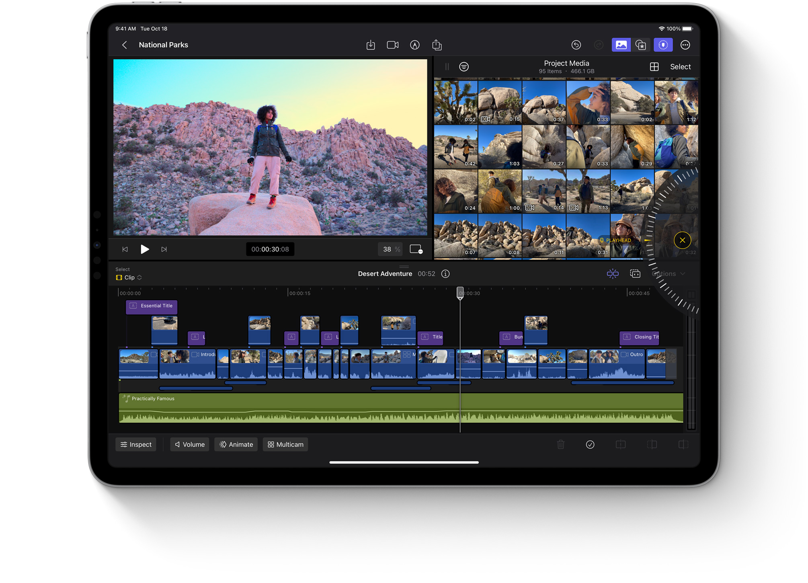
Task: Click the undo icon
Action: point(576,45)
